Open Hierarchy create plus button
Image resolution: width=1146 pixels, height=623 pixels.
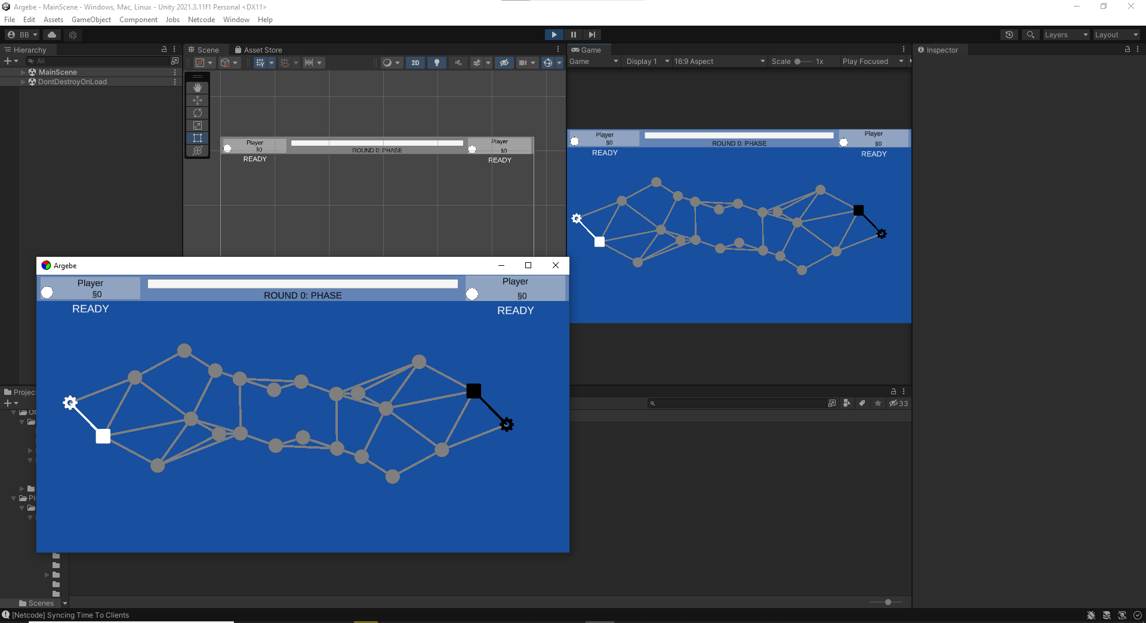[11, 61]
